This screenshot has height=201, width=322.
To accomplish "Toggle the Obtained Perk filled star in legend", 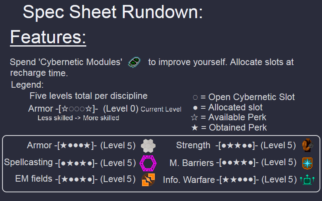I will 194,128.
